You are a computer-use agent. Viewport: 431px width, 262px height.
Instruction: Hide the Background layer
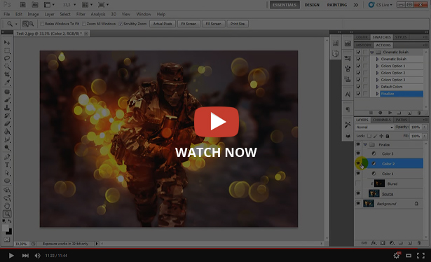358,203
